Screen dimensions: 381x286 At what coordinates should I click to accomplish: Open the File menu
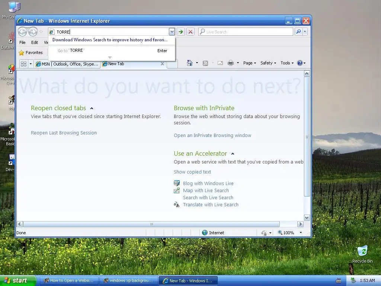point(22,42)
